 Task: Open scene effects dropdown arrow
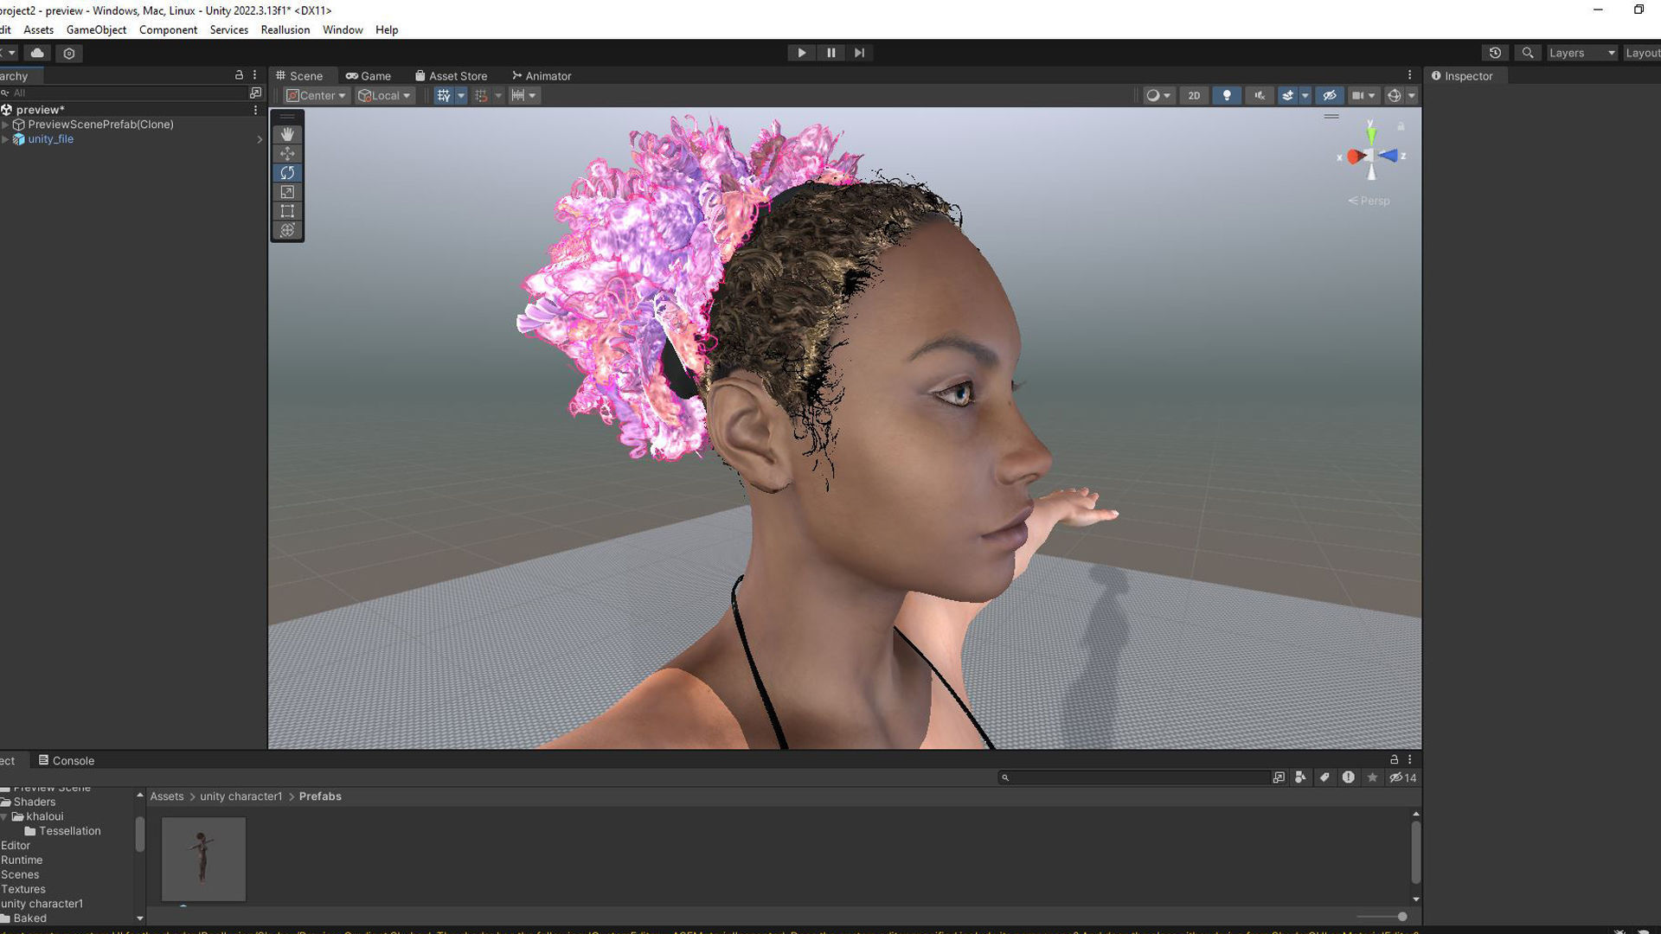point(1305,95)
